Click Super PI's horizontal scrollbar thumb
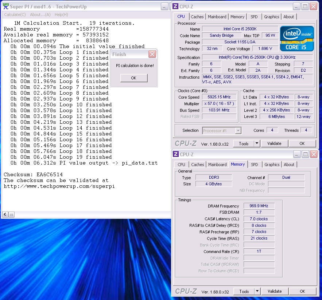The width and height of the screenshot is (322, 300). 12,215
